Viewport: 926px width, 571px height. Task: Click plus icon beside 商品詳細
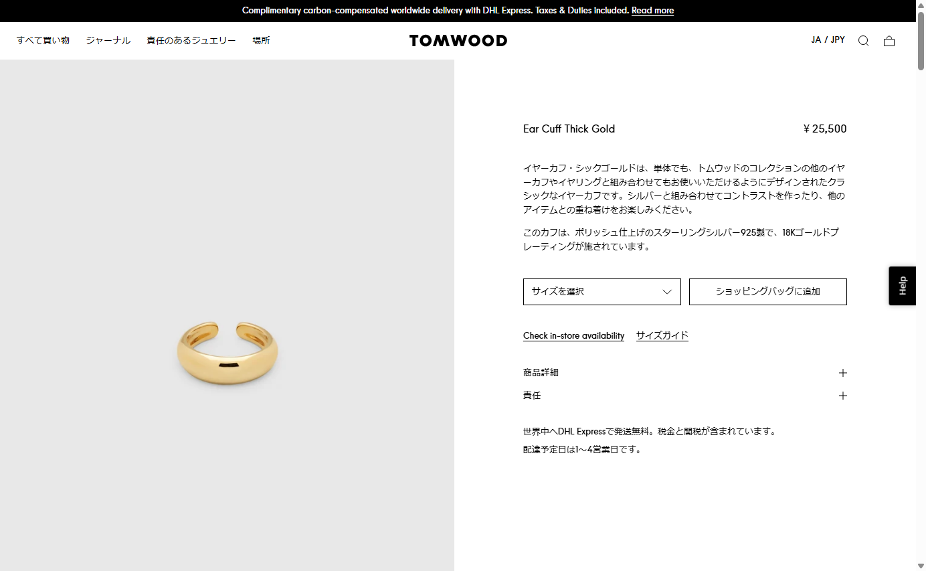point(842,373)
